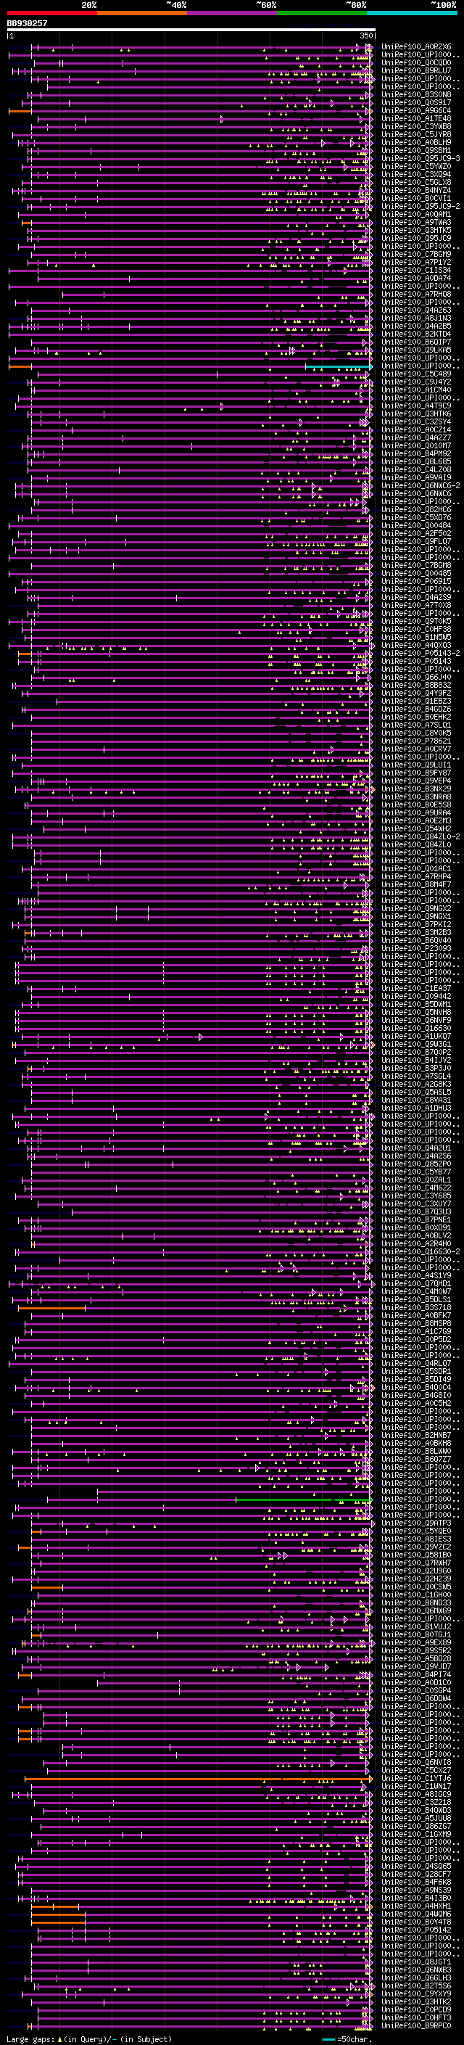
Task: Select the UniRef100_B8MSP8 label
Action: coord(416,1323)
